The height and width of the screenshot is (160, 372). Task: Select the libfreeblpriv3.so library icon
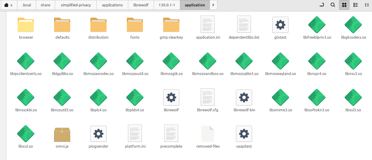pos(317,25)
